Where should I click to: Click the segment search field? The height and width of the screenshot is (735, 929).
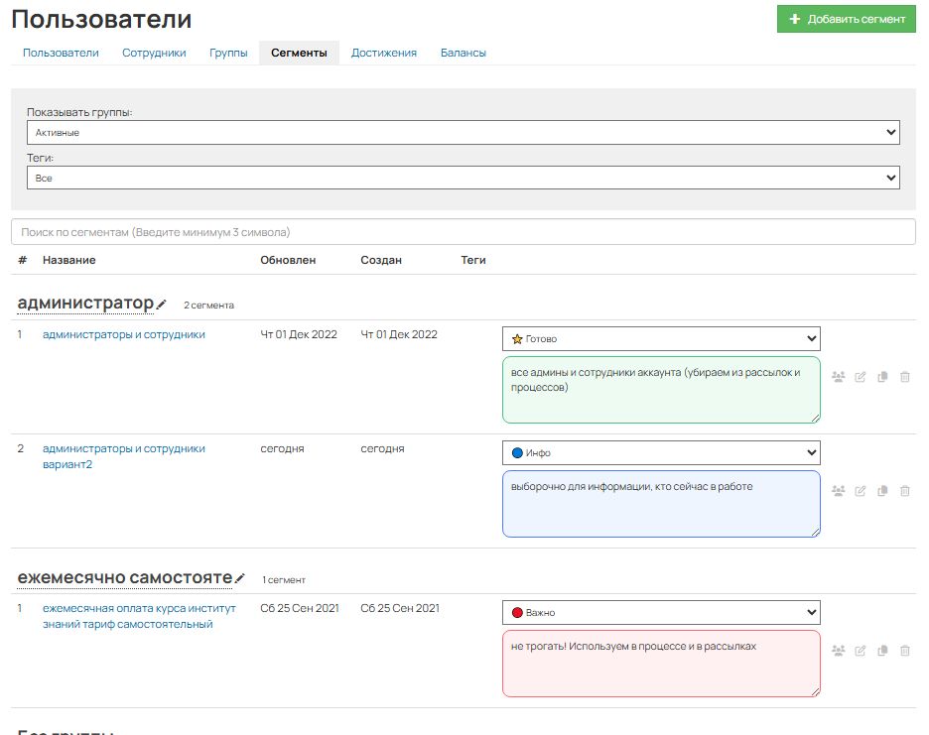pos(464,232)
